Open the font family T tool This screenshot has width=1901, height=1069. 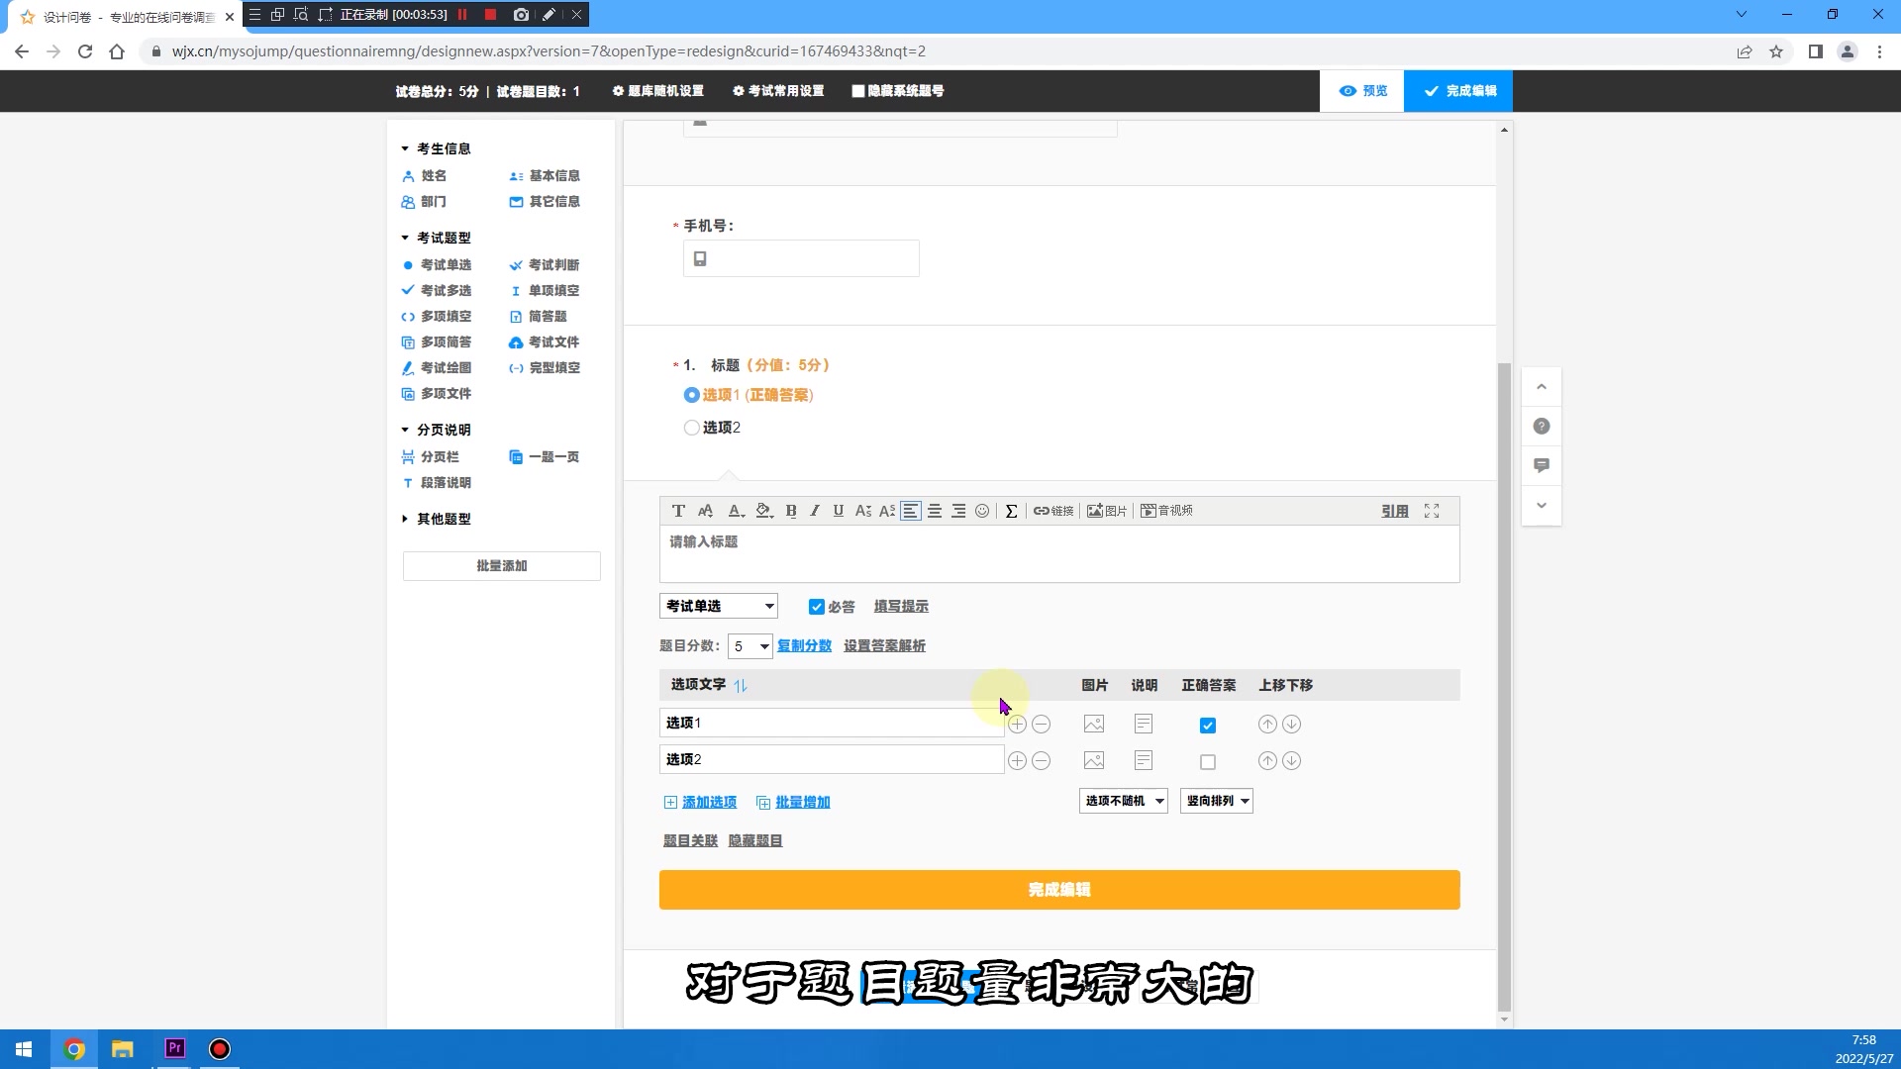pos(678,511)
